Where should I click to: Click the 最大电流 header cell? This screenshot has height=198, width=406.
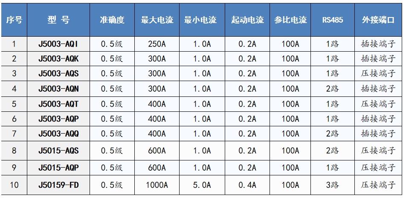point(157,20)
